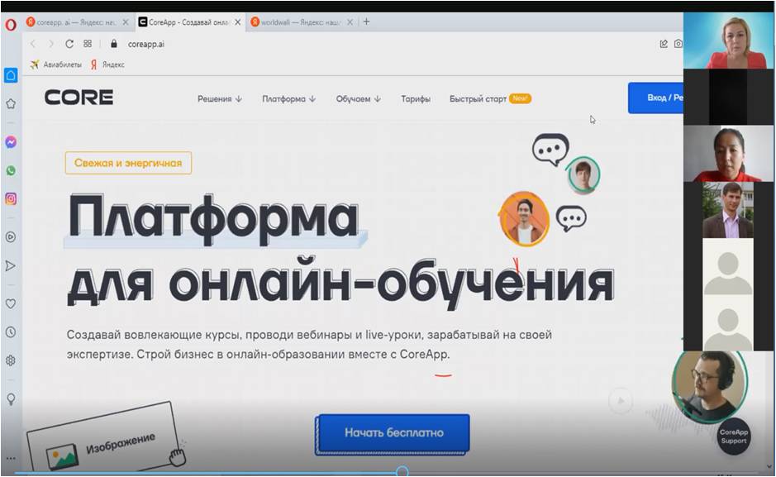The height and width of the screenshot is (477, 776).
Task: Click the round video of man with headphones
Action: [x=710, y=386]
